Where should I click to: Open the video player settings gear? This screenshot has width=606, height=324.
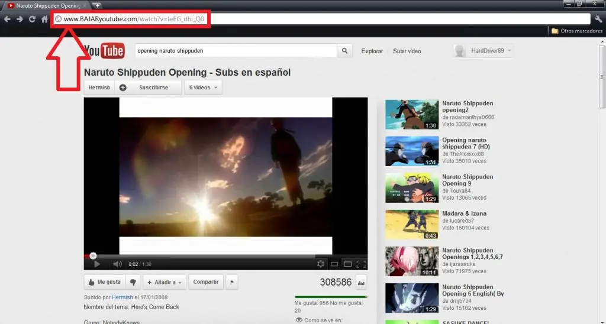point(320,264)
